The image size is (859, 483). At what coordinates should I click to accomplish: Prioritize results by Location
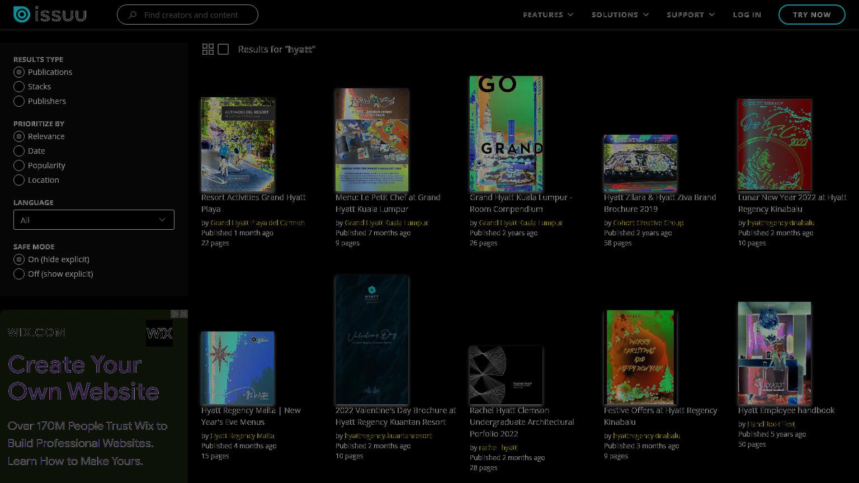coord(19,180)
